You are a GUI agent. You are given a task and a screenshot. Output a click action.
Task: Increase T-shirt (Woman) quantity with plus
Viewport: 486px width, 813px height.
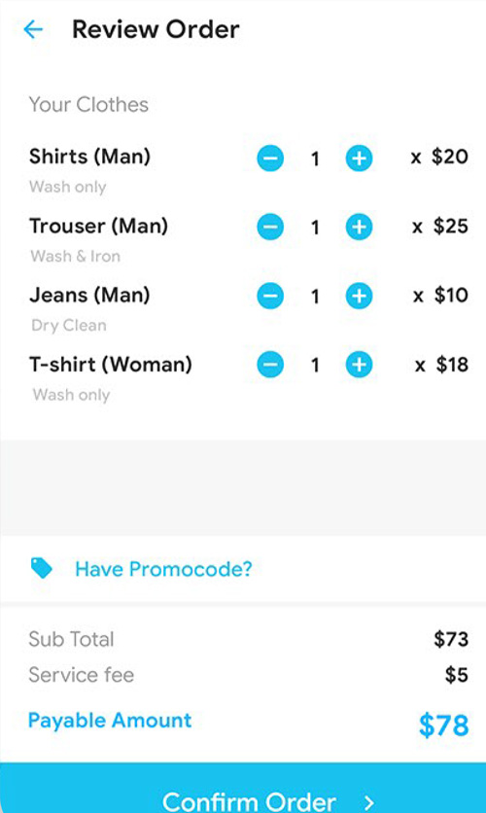[x=359, y=365]
